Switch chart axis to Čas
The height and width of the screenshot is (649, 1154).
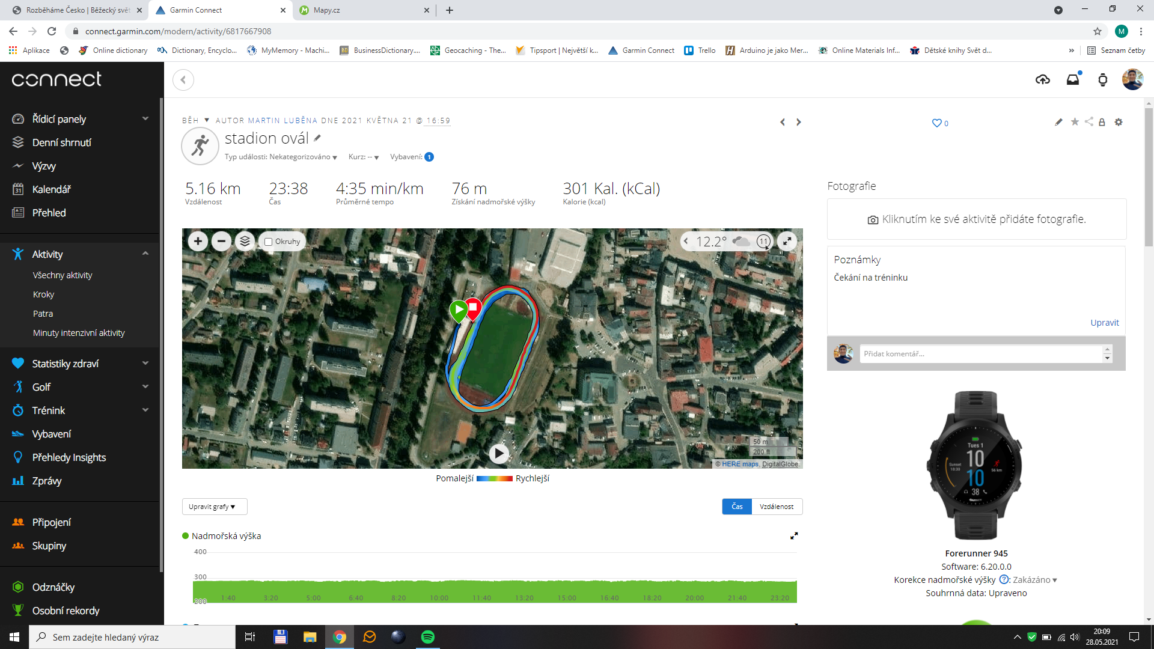(737, 507)
